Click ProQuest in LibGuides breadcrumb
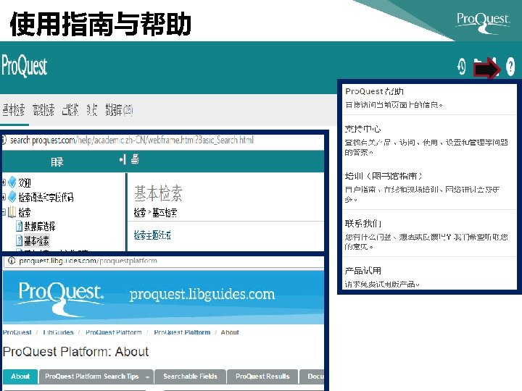This screenshot has width=522, height=391. tap(17, 332)
